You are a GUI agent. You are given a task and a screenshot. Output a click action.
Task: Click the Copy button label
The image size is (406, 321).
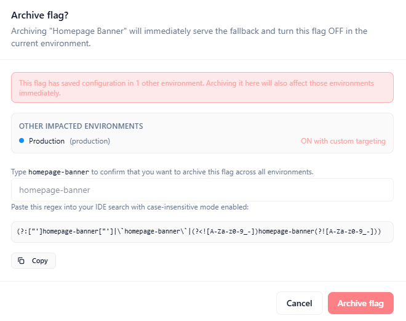point(40,261)
